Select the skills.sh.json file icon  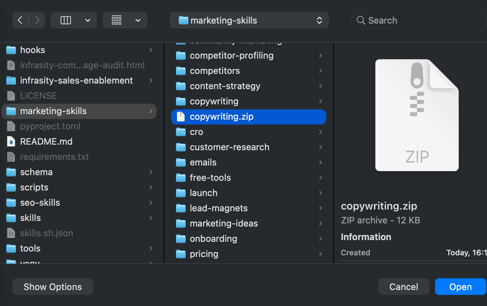point(11,233)
